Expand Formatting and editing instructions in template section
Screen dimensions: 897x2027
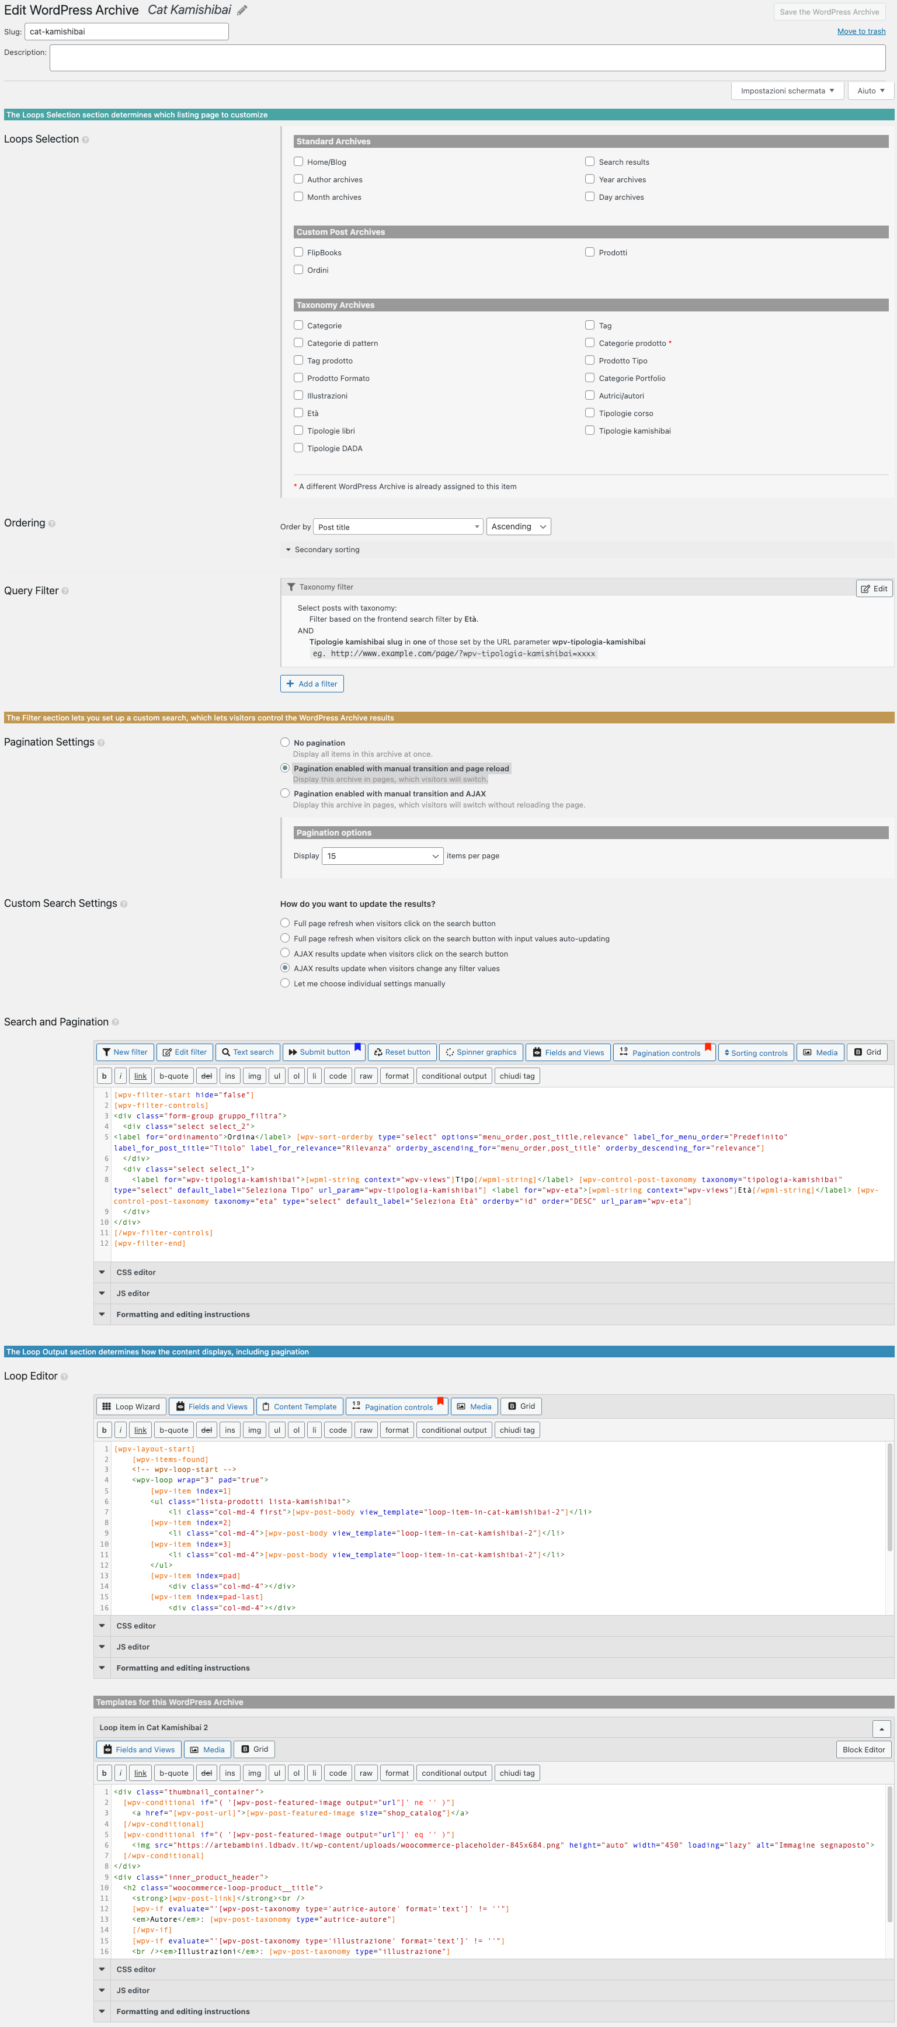point(493,2011)
